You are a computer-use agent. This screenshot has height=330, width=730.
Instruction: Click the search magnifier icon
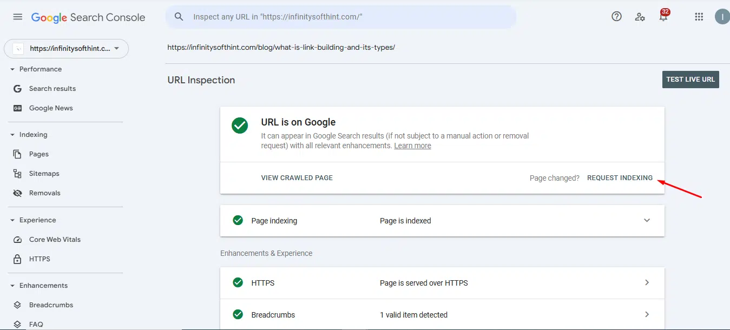coord(179,17)
